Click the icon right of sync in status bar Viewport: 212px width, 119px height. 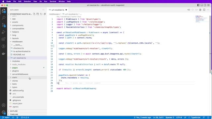(x=18, y=117)
